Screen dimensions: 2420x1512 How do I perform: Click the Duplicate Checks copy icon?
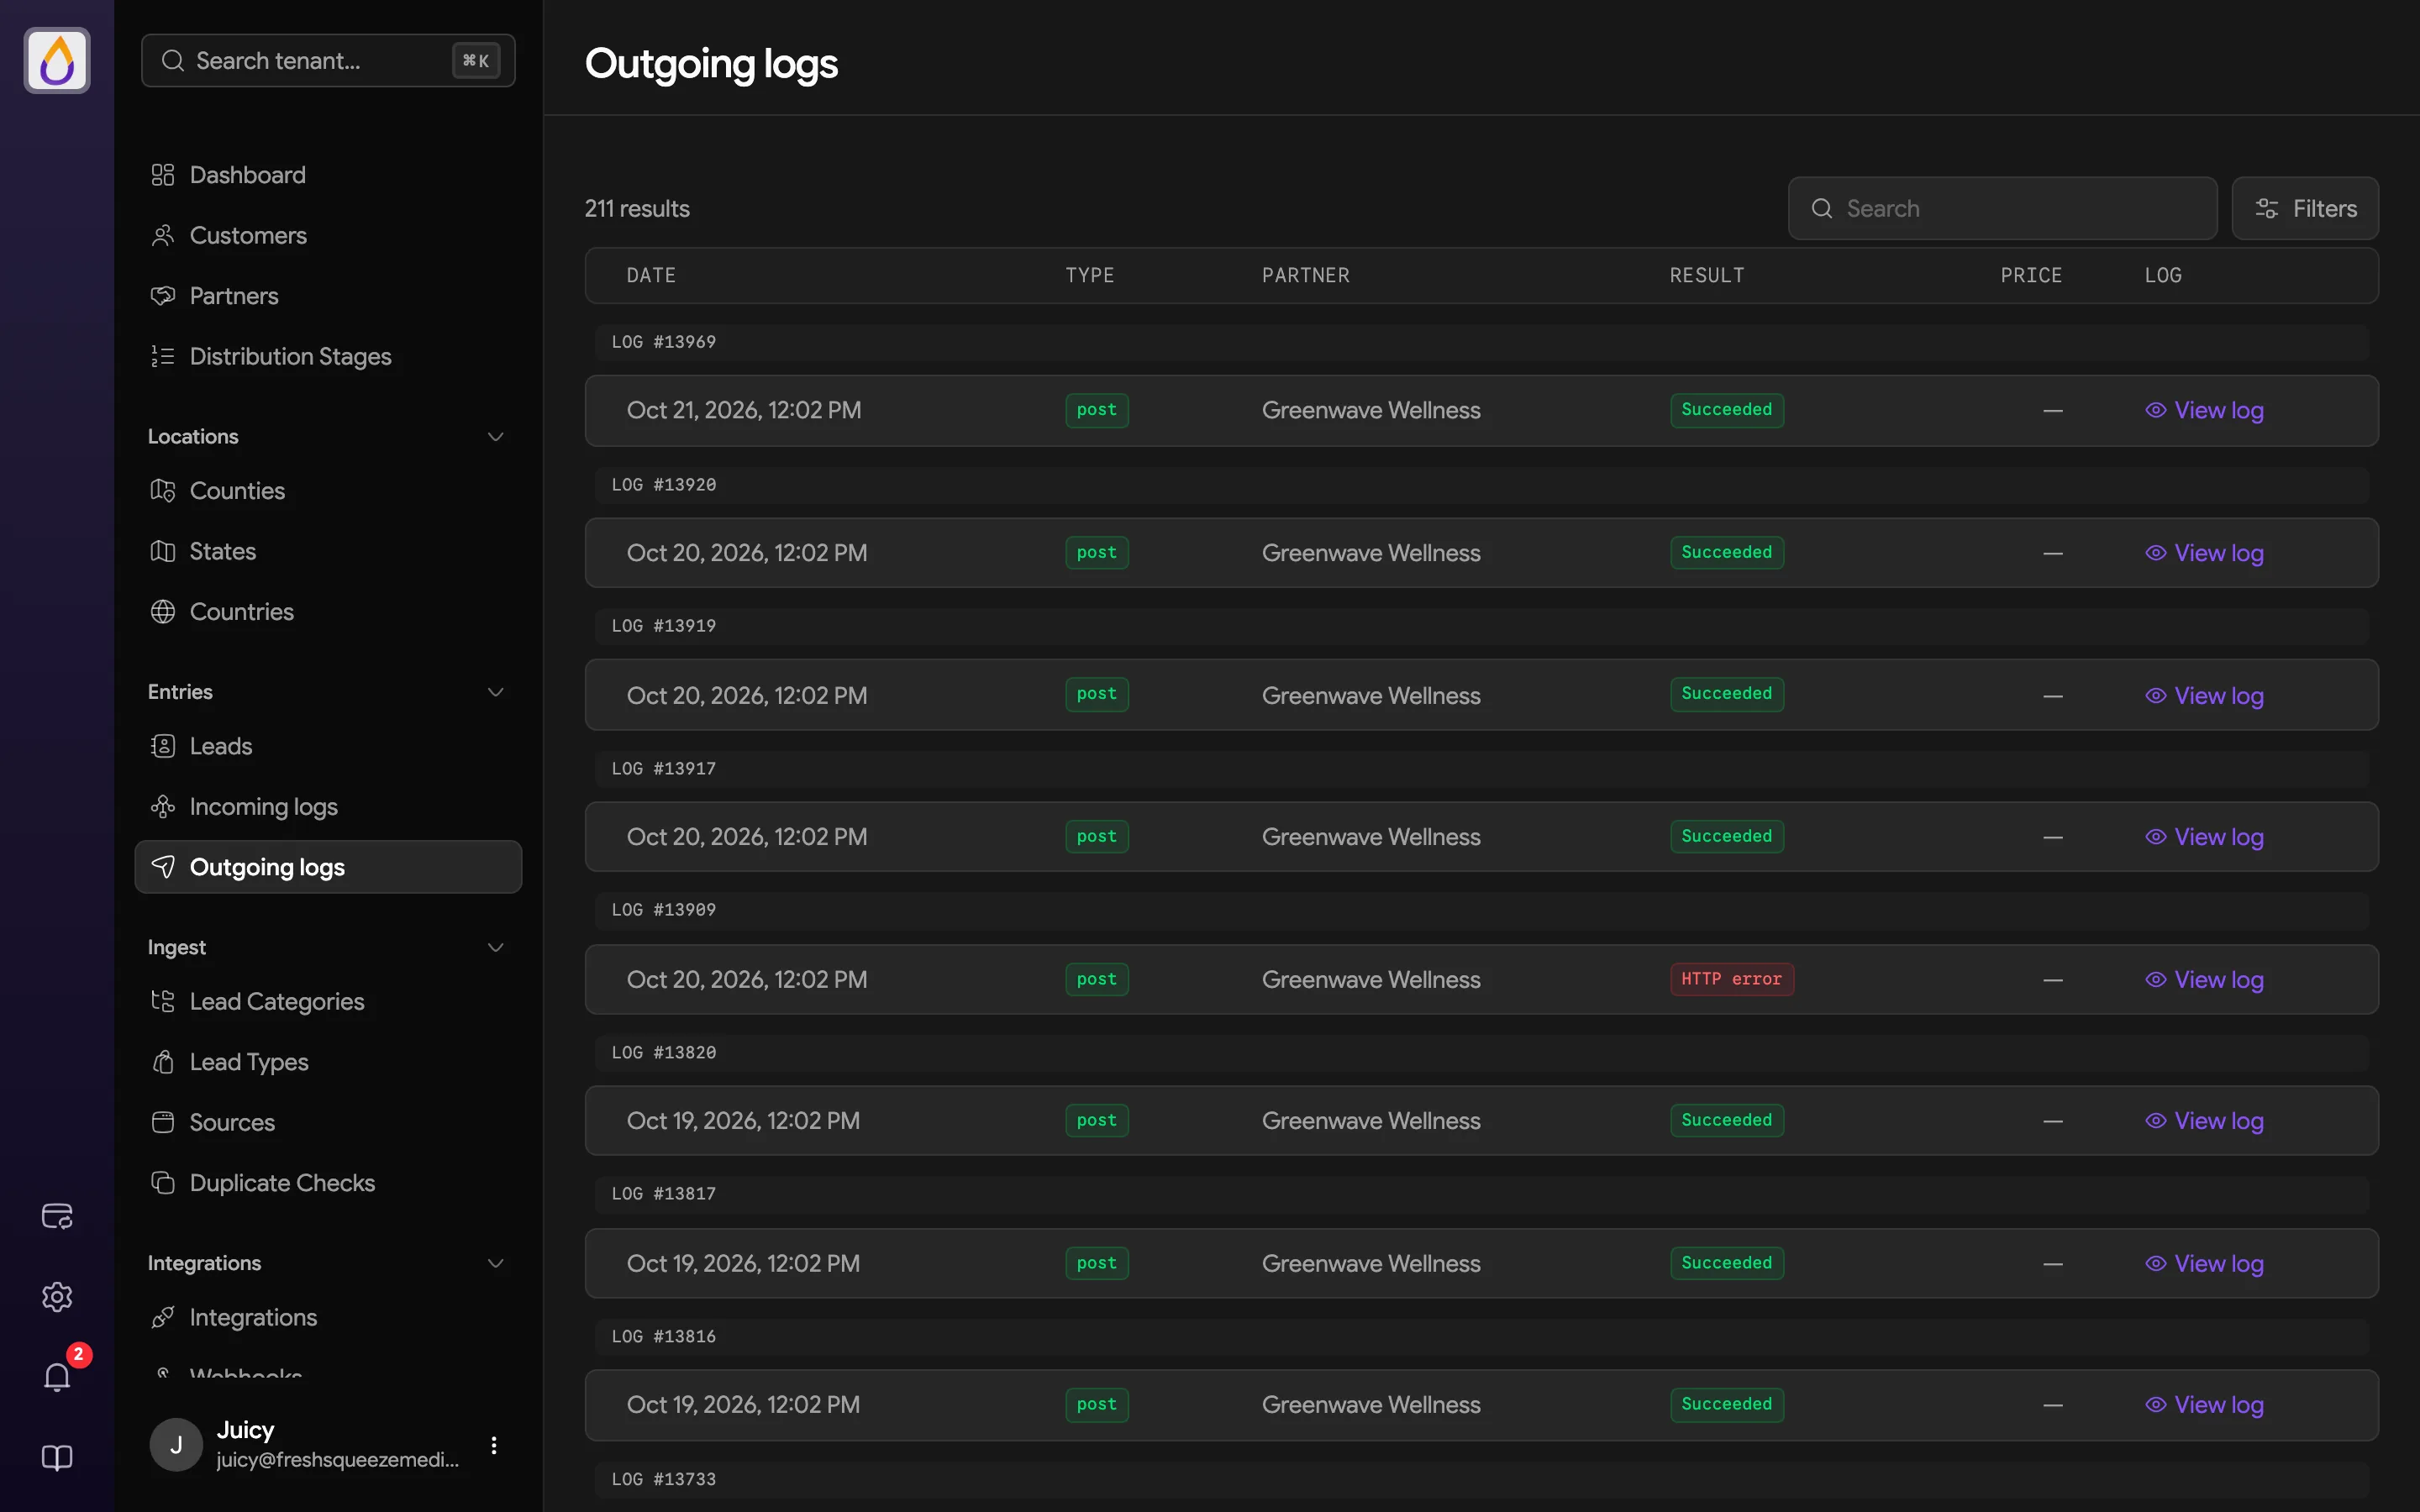pos(163,1183)
